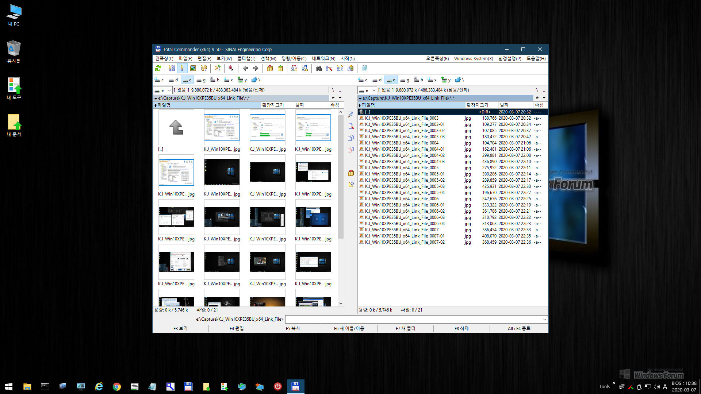Open the 환경설정(P) menu

click(510, 58)
